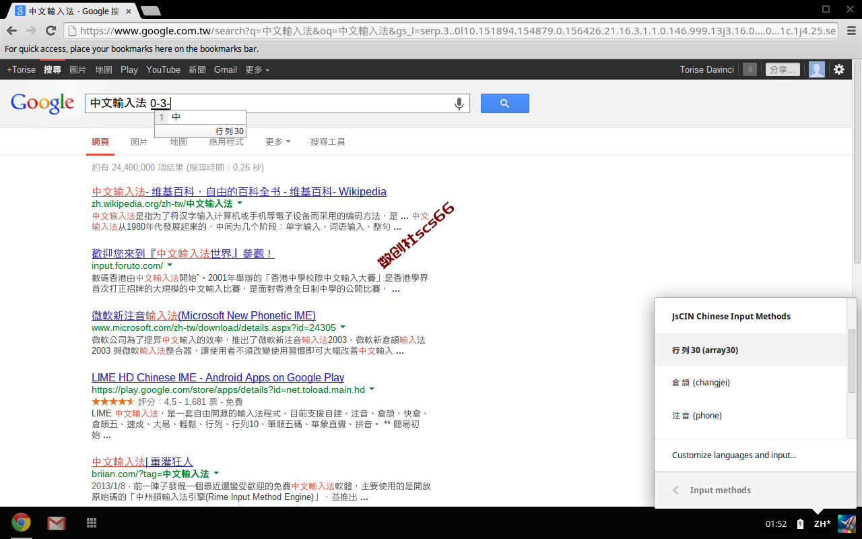Open 地圖 in black Google bar
862x539 pixels.
(104, 69)
